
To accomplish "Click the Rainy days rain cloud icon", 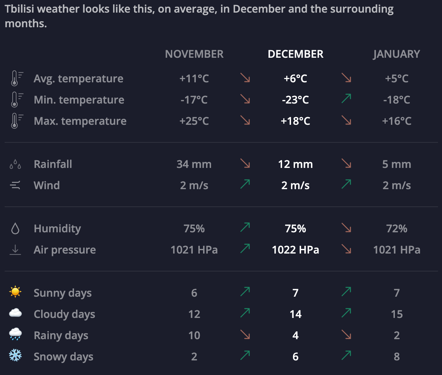I will tap(15, 334).
